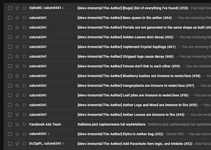Image resolution: width=211 pixels, height=150 pixels.
Task: Select the Stripped logs cause decay email checkbox
Action: pyautogui.click(x=10, y=56)
